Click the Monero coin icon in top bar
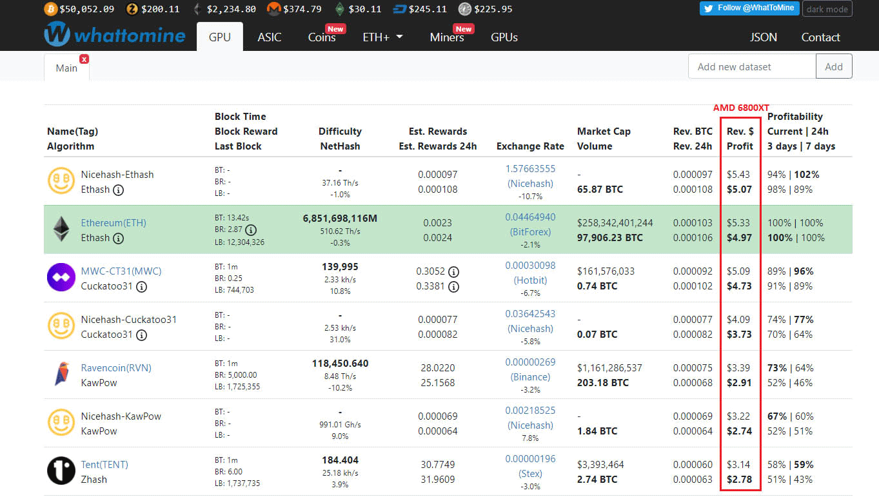The image size is (879, 497). click(273, 9)
